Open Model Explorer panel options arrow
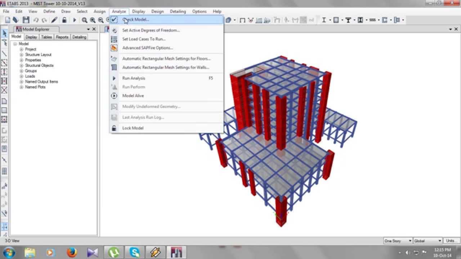The image size is (461, 259). 88,29
